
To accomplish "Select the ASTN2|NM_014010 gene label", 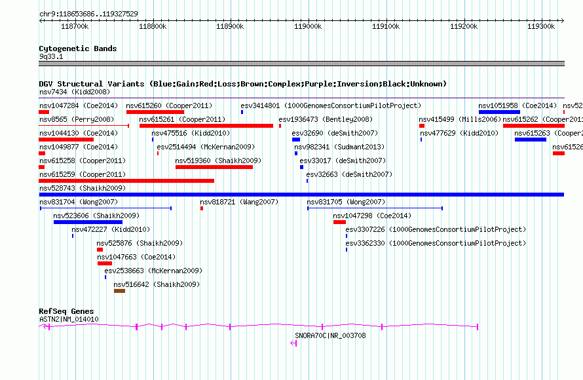I will point(69,319).
